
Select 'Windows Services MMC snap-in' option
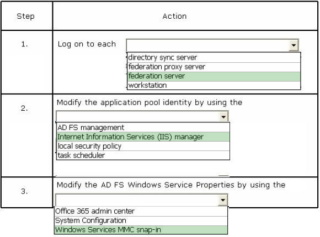[x=141, y=230]
